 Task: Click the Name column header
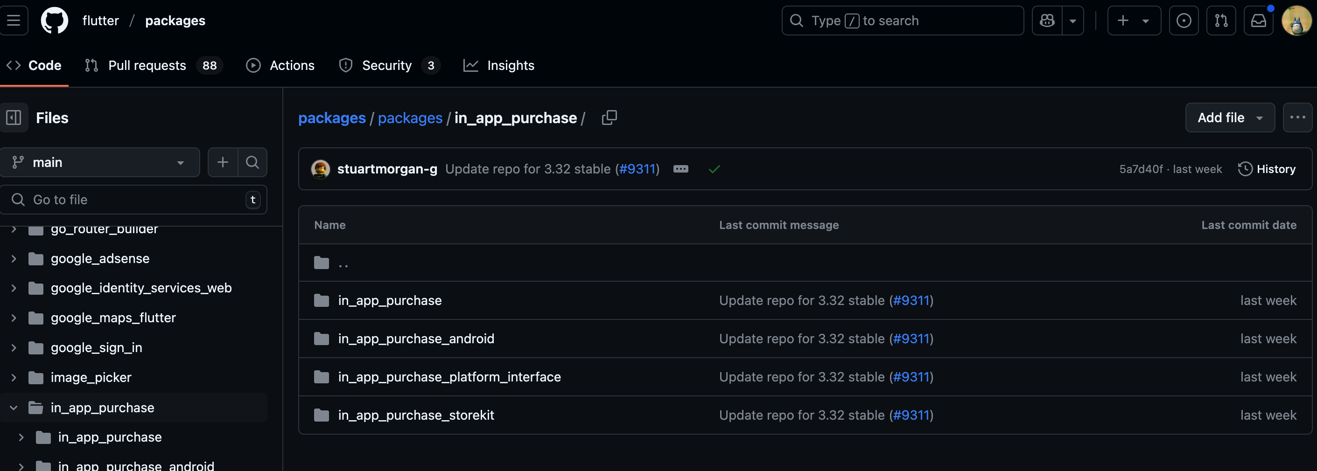[x=330, y=225]
